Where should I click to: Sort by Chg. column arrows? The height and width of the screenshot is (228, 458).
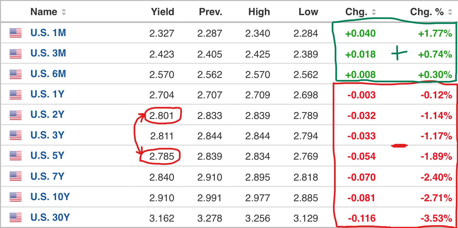coord(374,12)
